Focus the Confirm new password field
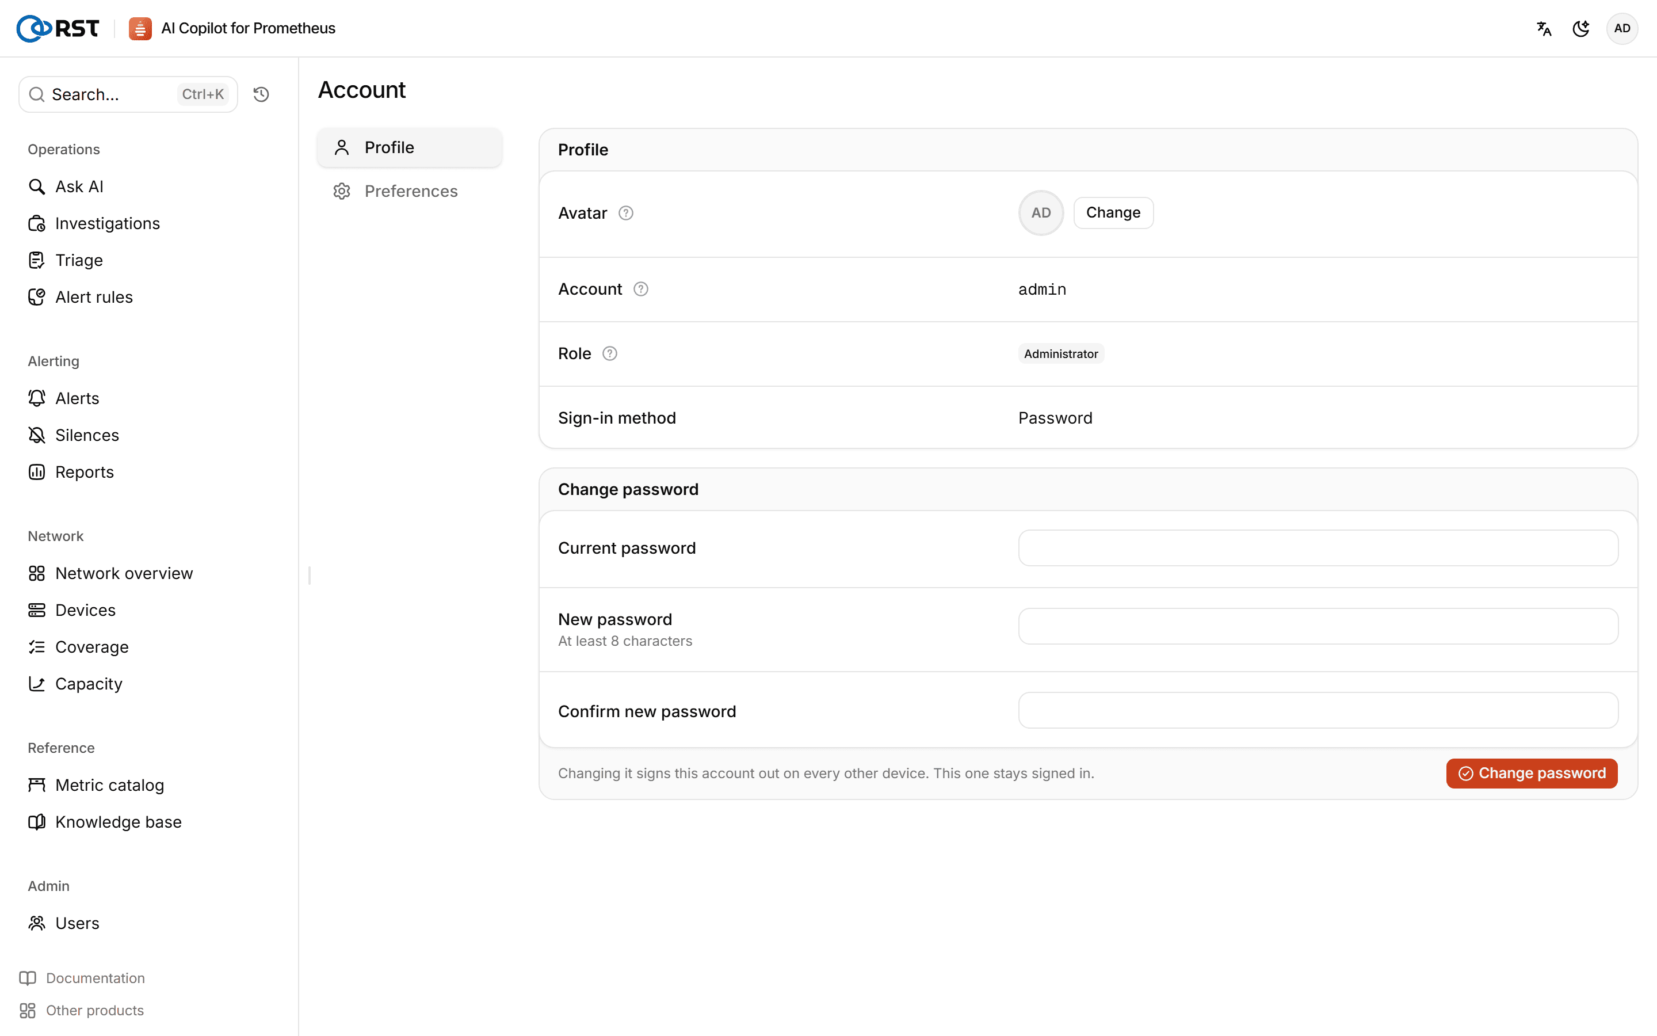This screenshot has width=1657, height=1036. pyautogui.click(x=1318, y=711)
